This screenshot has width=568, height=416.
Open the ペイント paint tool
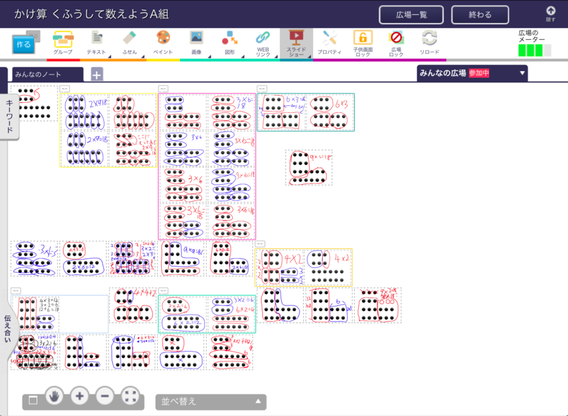(x=163, y=42)
